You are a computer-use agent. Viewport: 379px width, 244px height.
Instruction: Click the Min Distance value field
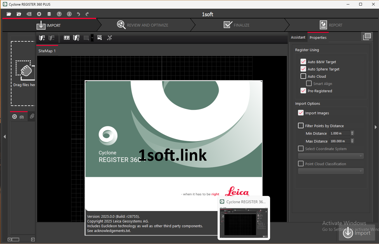point(340,133)
